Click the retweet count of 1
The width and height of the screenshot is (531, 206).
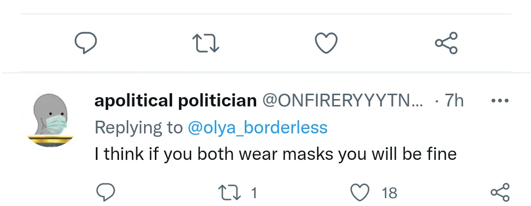coord(254,193)
